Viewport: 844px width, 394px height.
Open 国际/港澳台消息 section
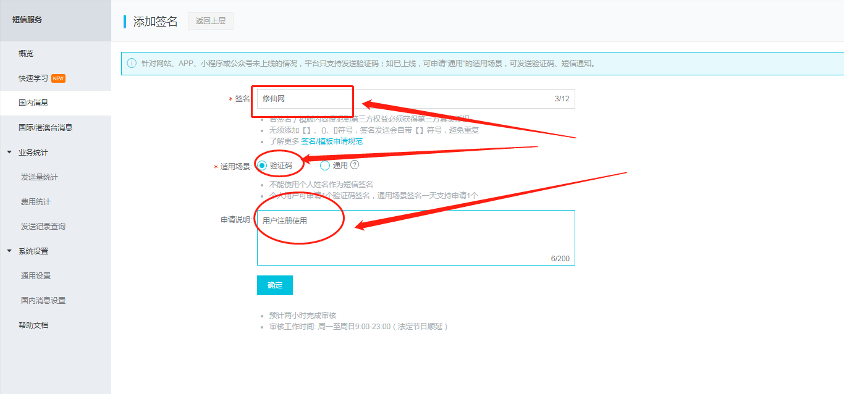[46, 128]
